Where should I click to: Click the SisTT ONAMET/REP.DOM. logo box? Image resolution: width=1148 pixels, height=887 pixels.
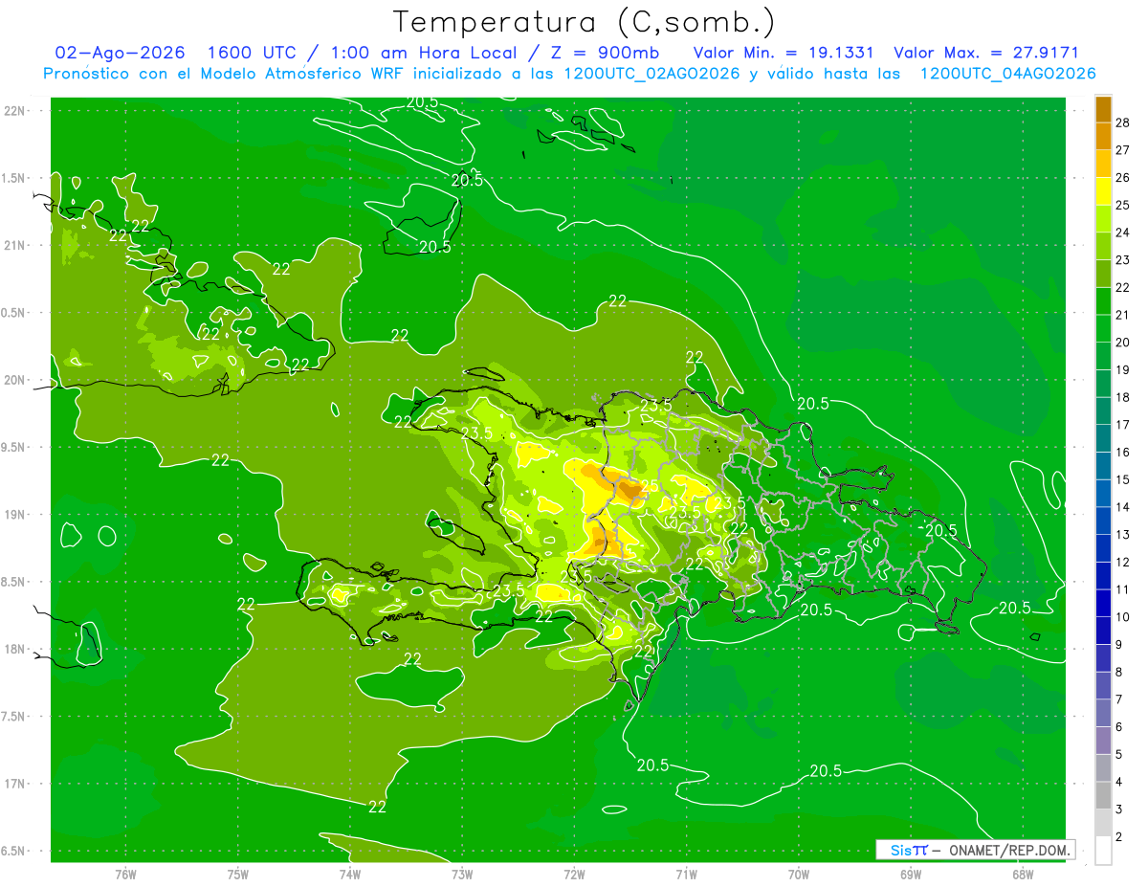coord(975,850)
